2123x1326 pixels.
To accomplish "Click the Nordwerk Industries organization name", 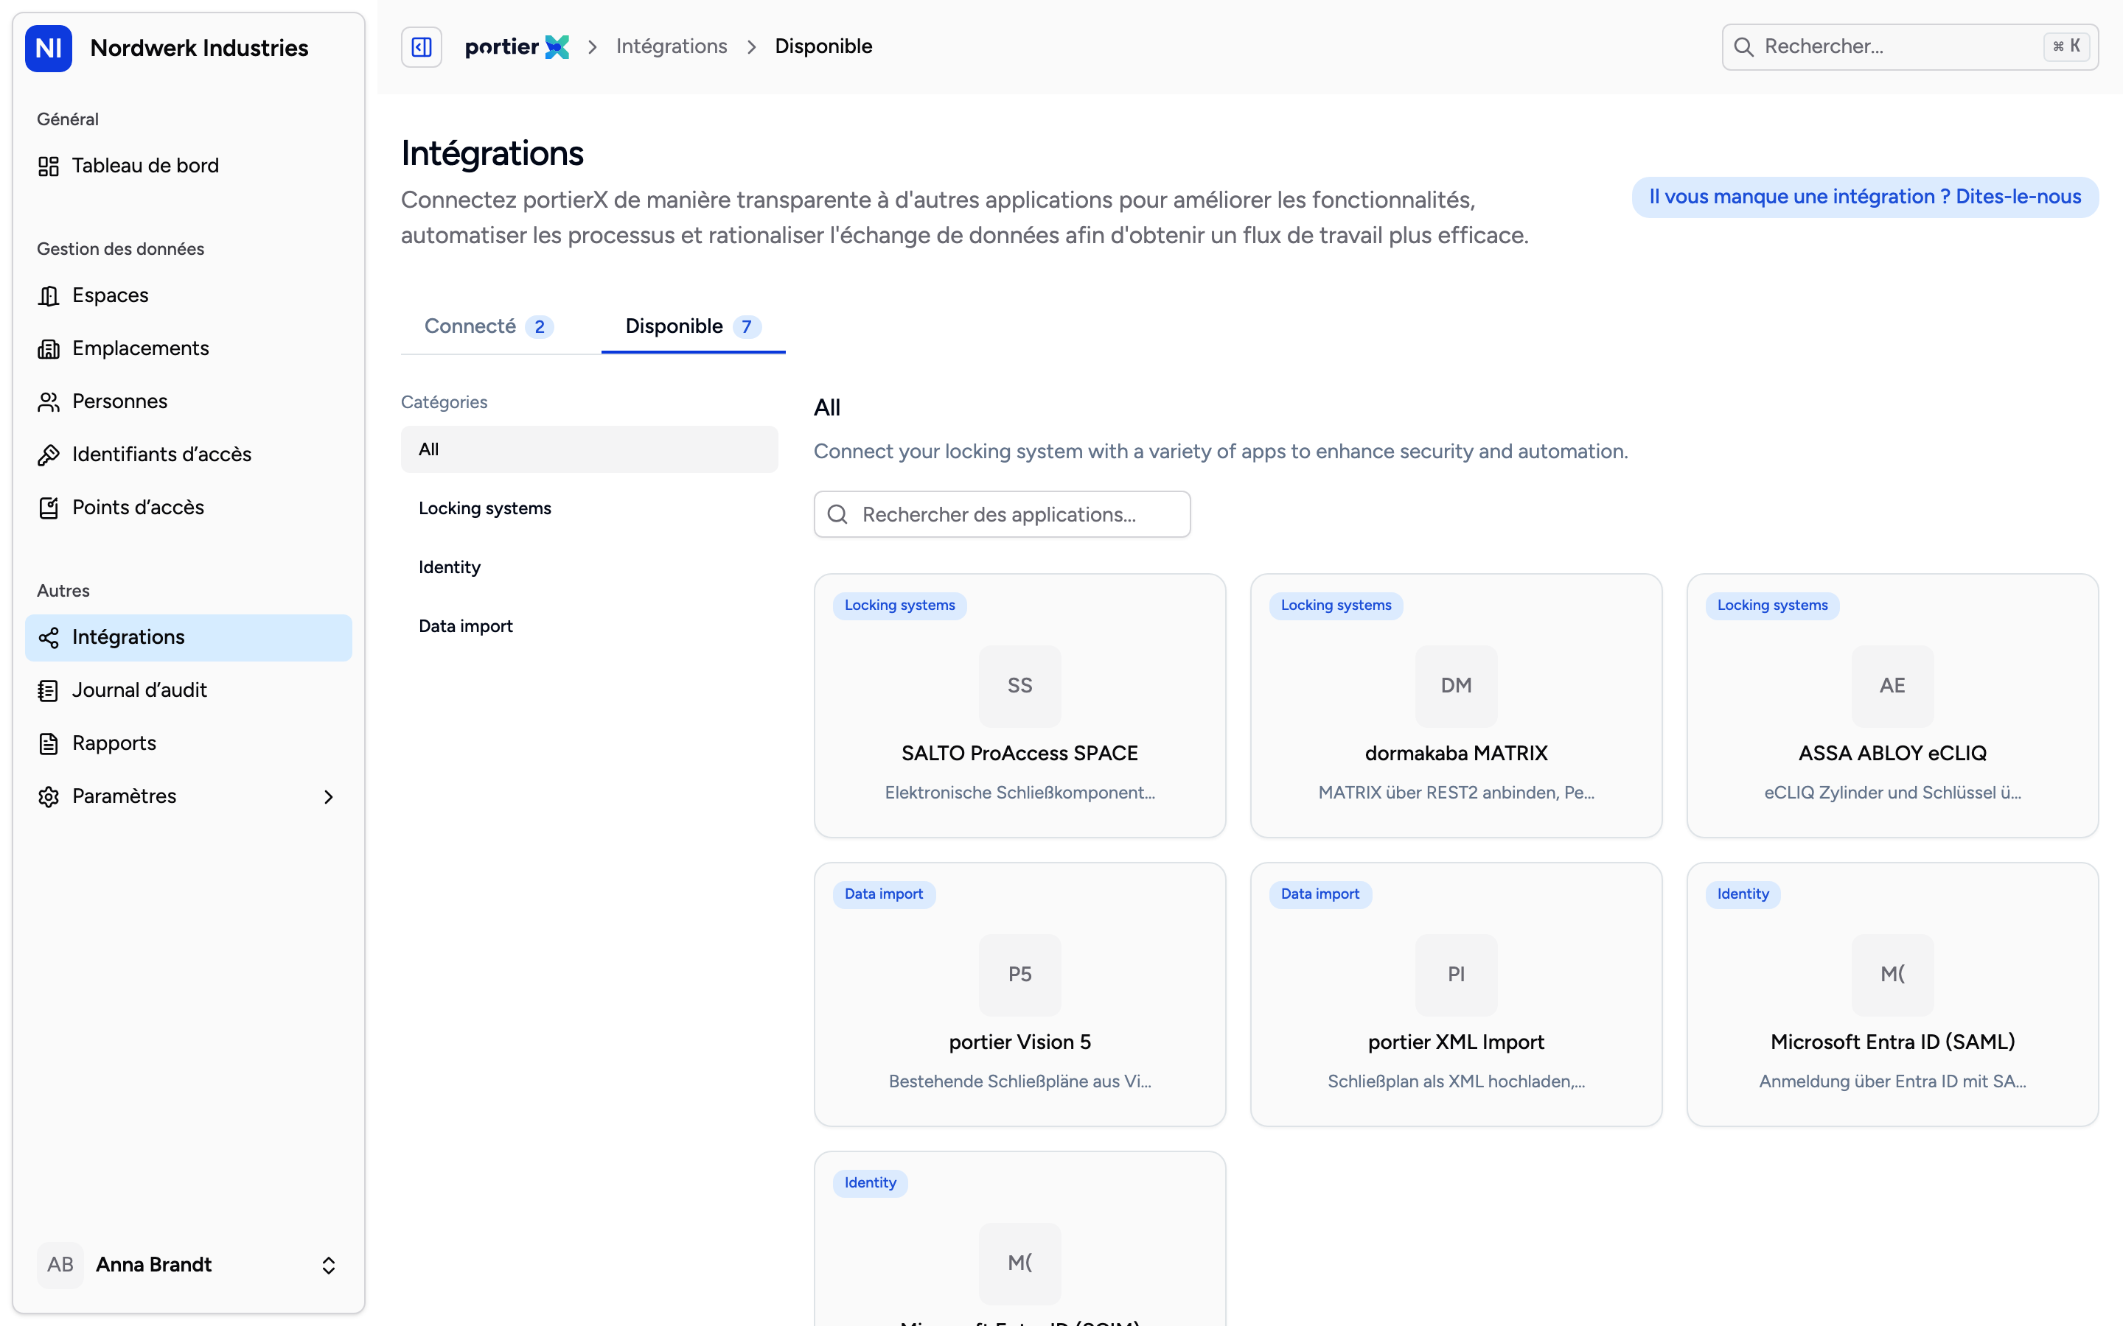I will click(199, 47).
